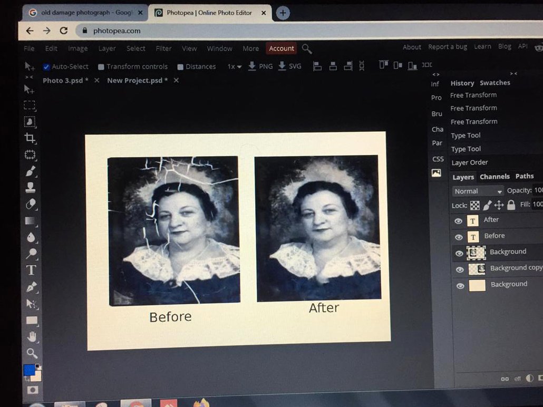This screenshot has width=543, height=407.
Task: Switch to the Channels tab
Action: 494,177
